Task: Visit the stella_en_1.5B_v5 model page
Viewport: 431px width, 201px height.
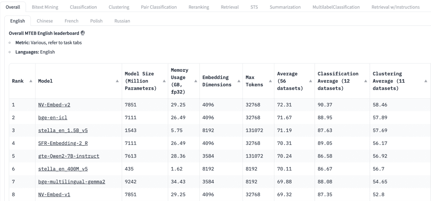Action: (x=63, y=130)
